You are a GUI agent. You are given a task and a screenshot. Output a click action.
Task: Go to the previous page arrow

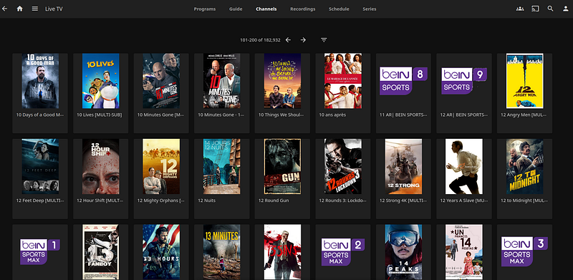tap(288, 40)
